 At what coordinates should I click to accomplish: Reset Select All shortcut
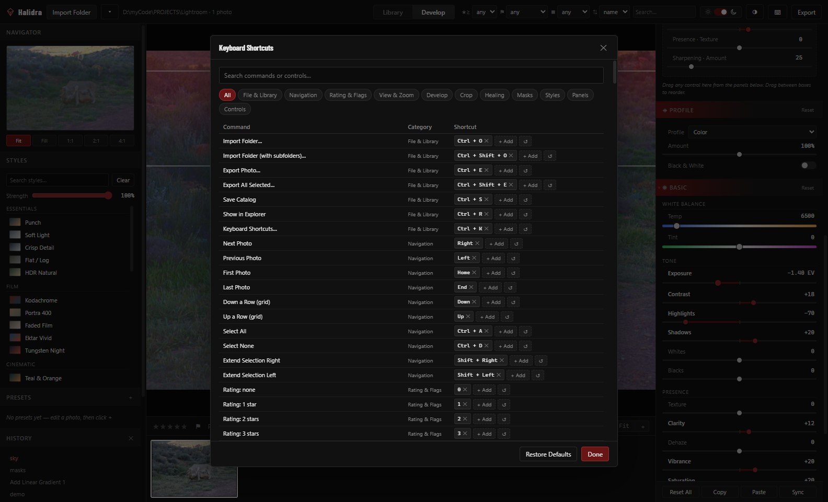[x=525, y=331]
